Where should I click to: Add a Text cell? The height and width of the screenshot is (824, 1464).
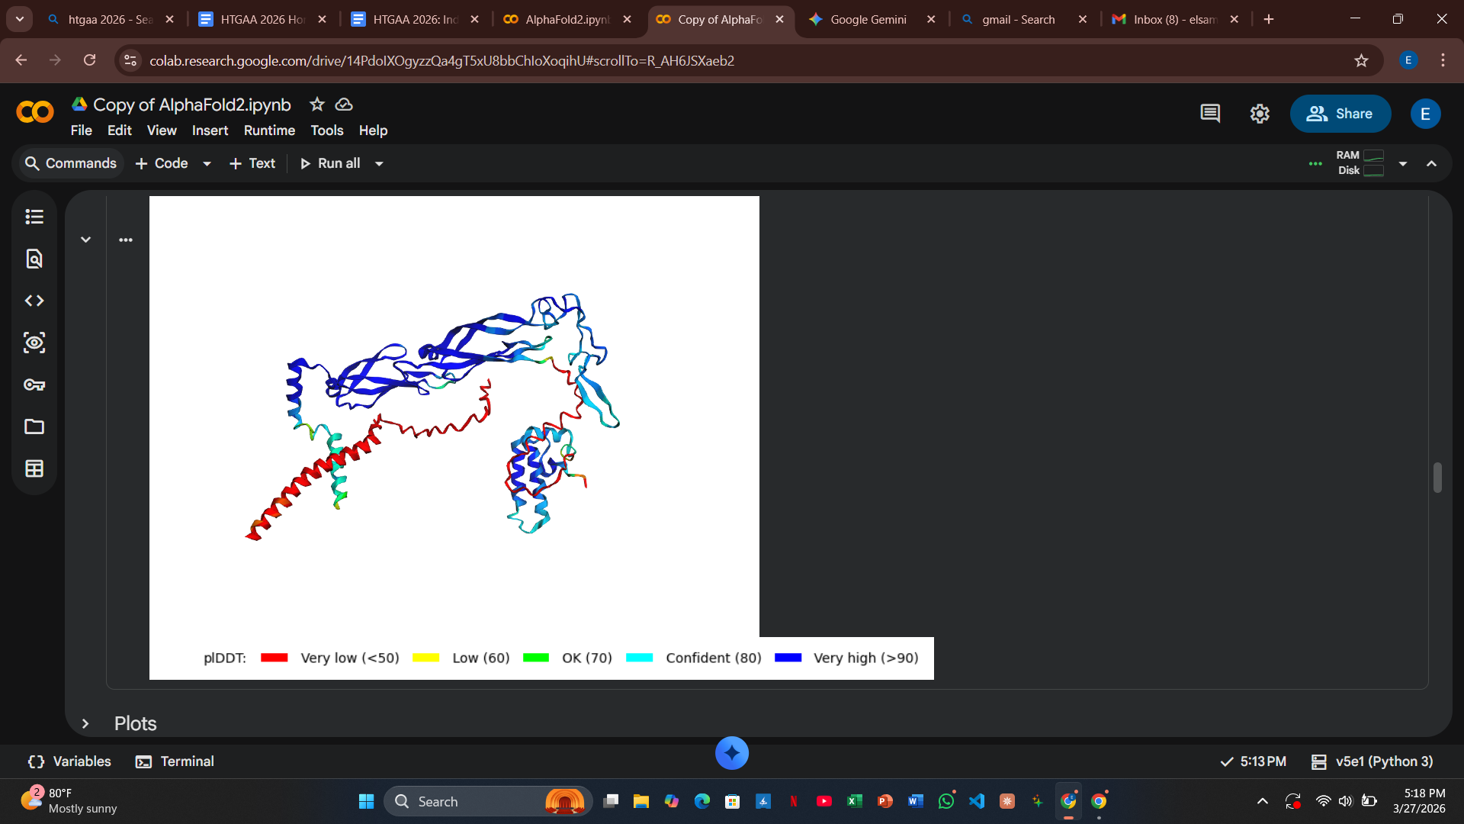point(252,163)
